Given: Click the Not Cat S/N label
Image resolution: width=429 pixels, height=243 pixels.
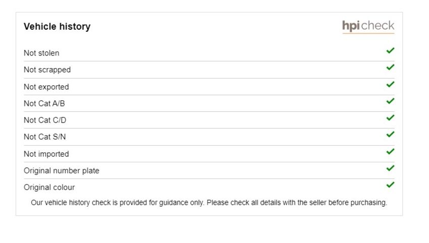Looking at the screenshot, I should [45, 137].
